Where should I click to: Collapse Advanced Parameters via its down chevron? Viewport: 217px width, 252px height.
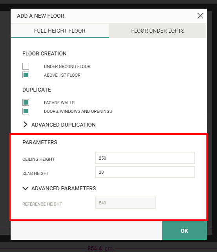pos(26,188)
